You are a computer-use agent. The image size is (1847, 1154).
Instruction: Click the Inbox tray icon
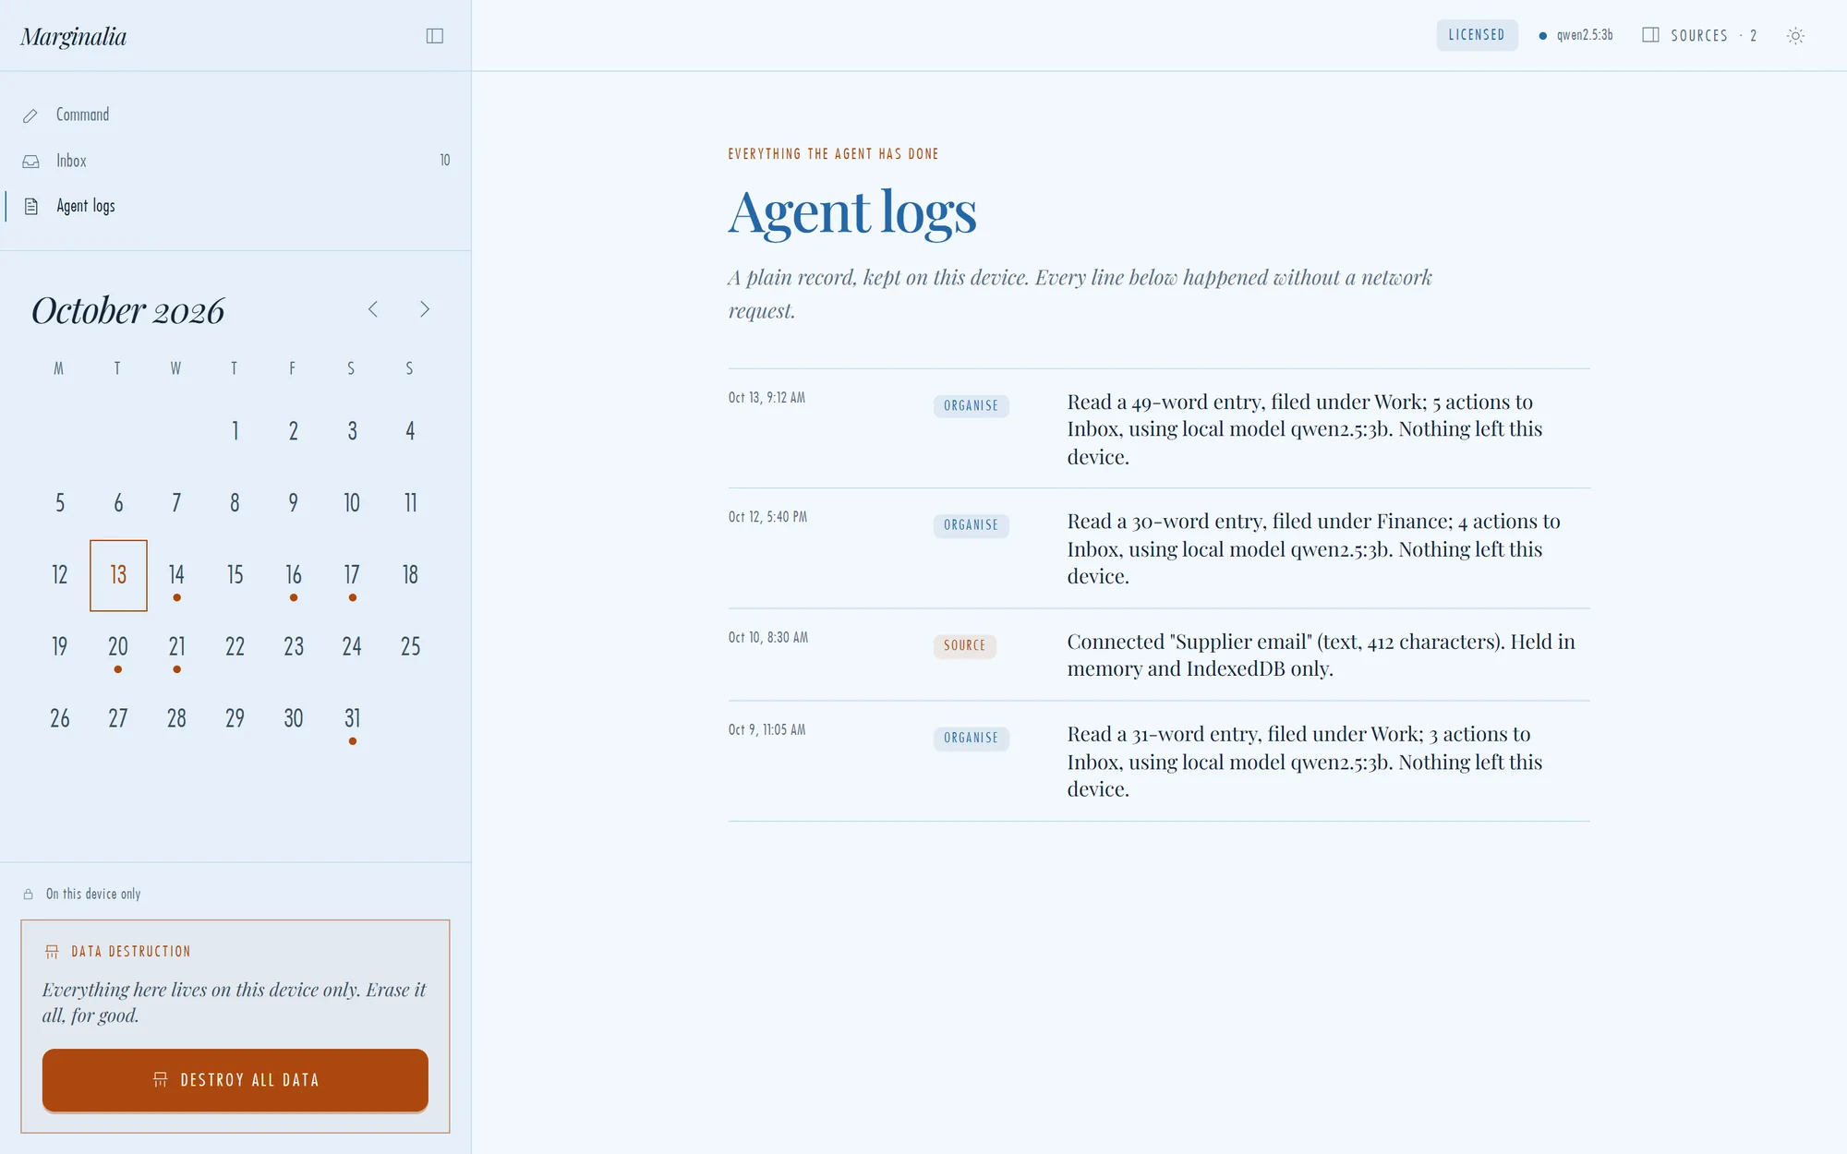[x=30, y=162]
